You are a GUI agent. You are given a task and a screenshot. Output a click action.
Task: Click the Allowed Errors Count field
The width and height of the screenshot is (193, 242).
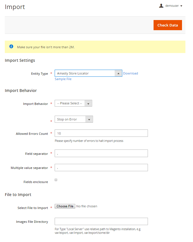pos(101,133)
